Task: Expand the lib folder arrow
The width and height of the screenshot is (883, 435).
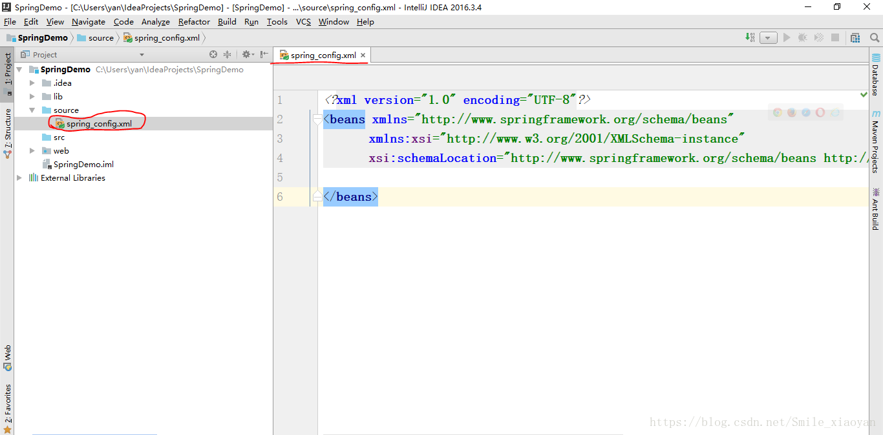Action: click(x=32, y=97)
